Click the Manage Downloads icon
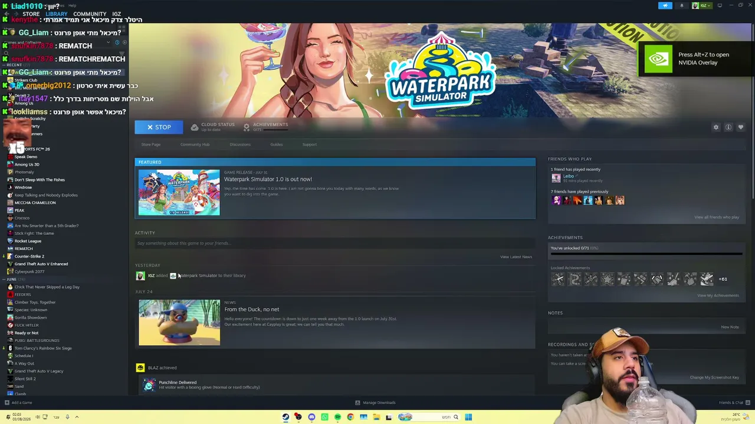 (357, 403)
